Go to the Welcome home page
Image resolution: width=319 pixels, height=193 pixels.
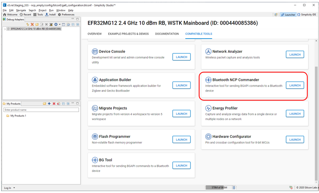coord(11,15)
